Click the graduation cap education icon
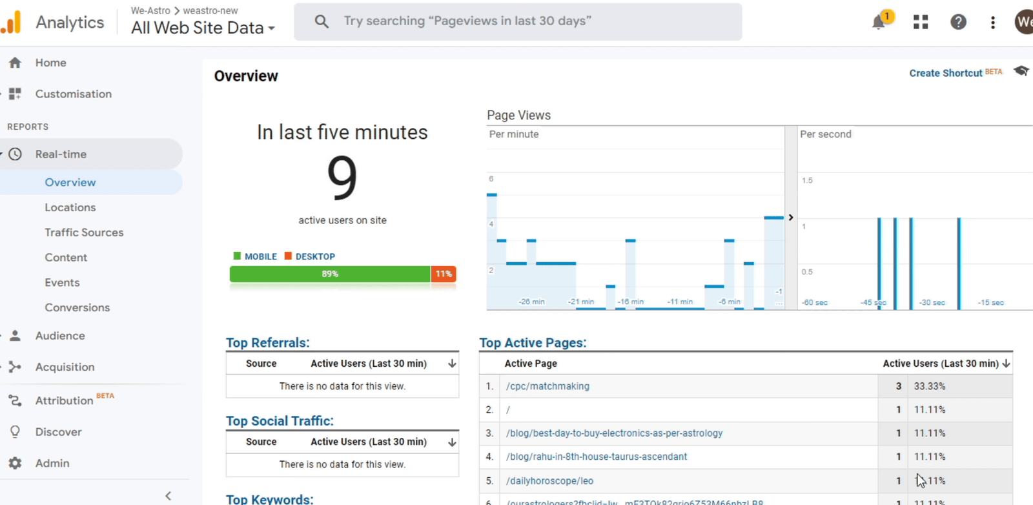 click(1021, 71)
